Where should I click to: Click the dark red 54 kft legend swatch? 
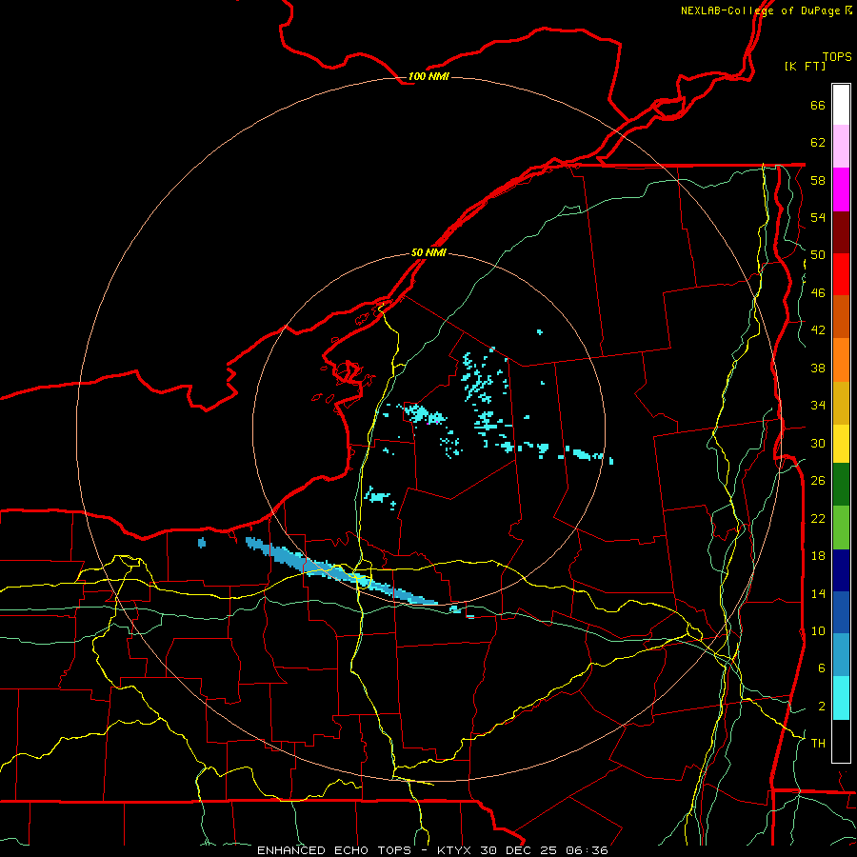click(x=841, y=232)
